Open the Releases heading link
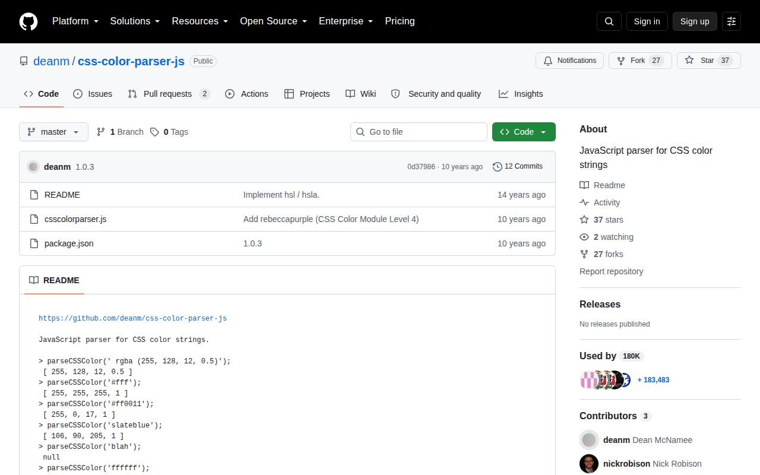 point(600,304)
